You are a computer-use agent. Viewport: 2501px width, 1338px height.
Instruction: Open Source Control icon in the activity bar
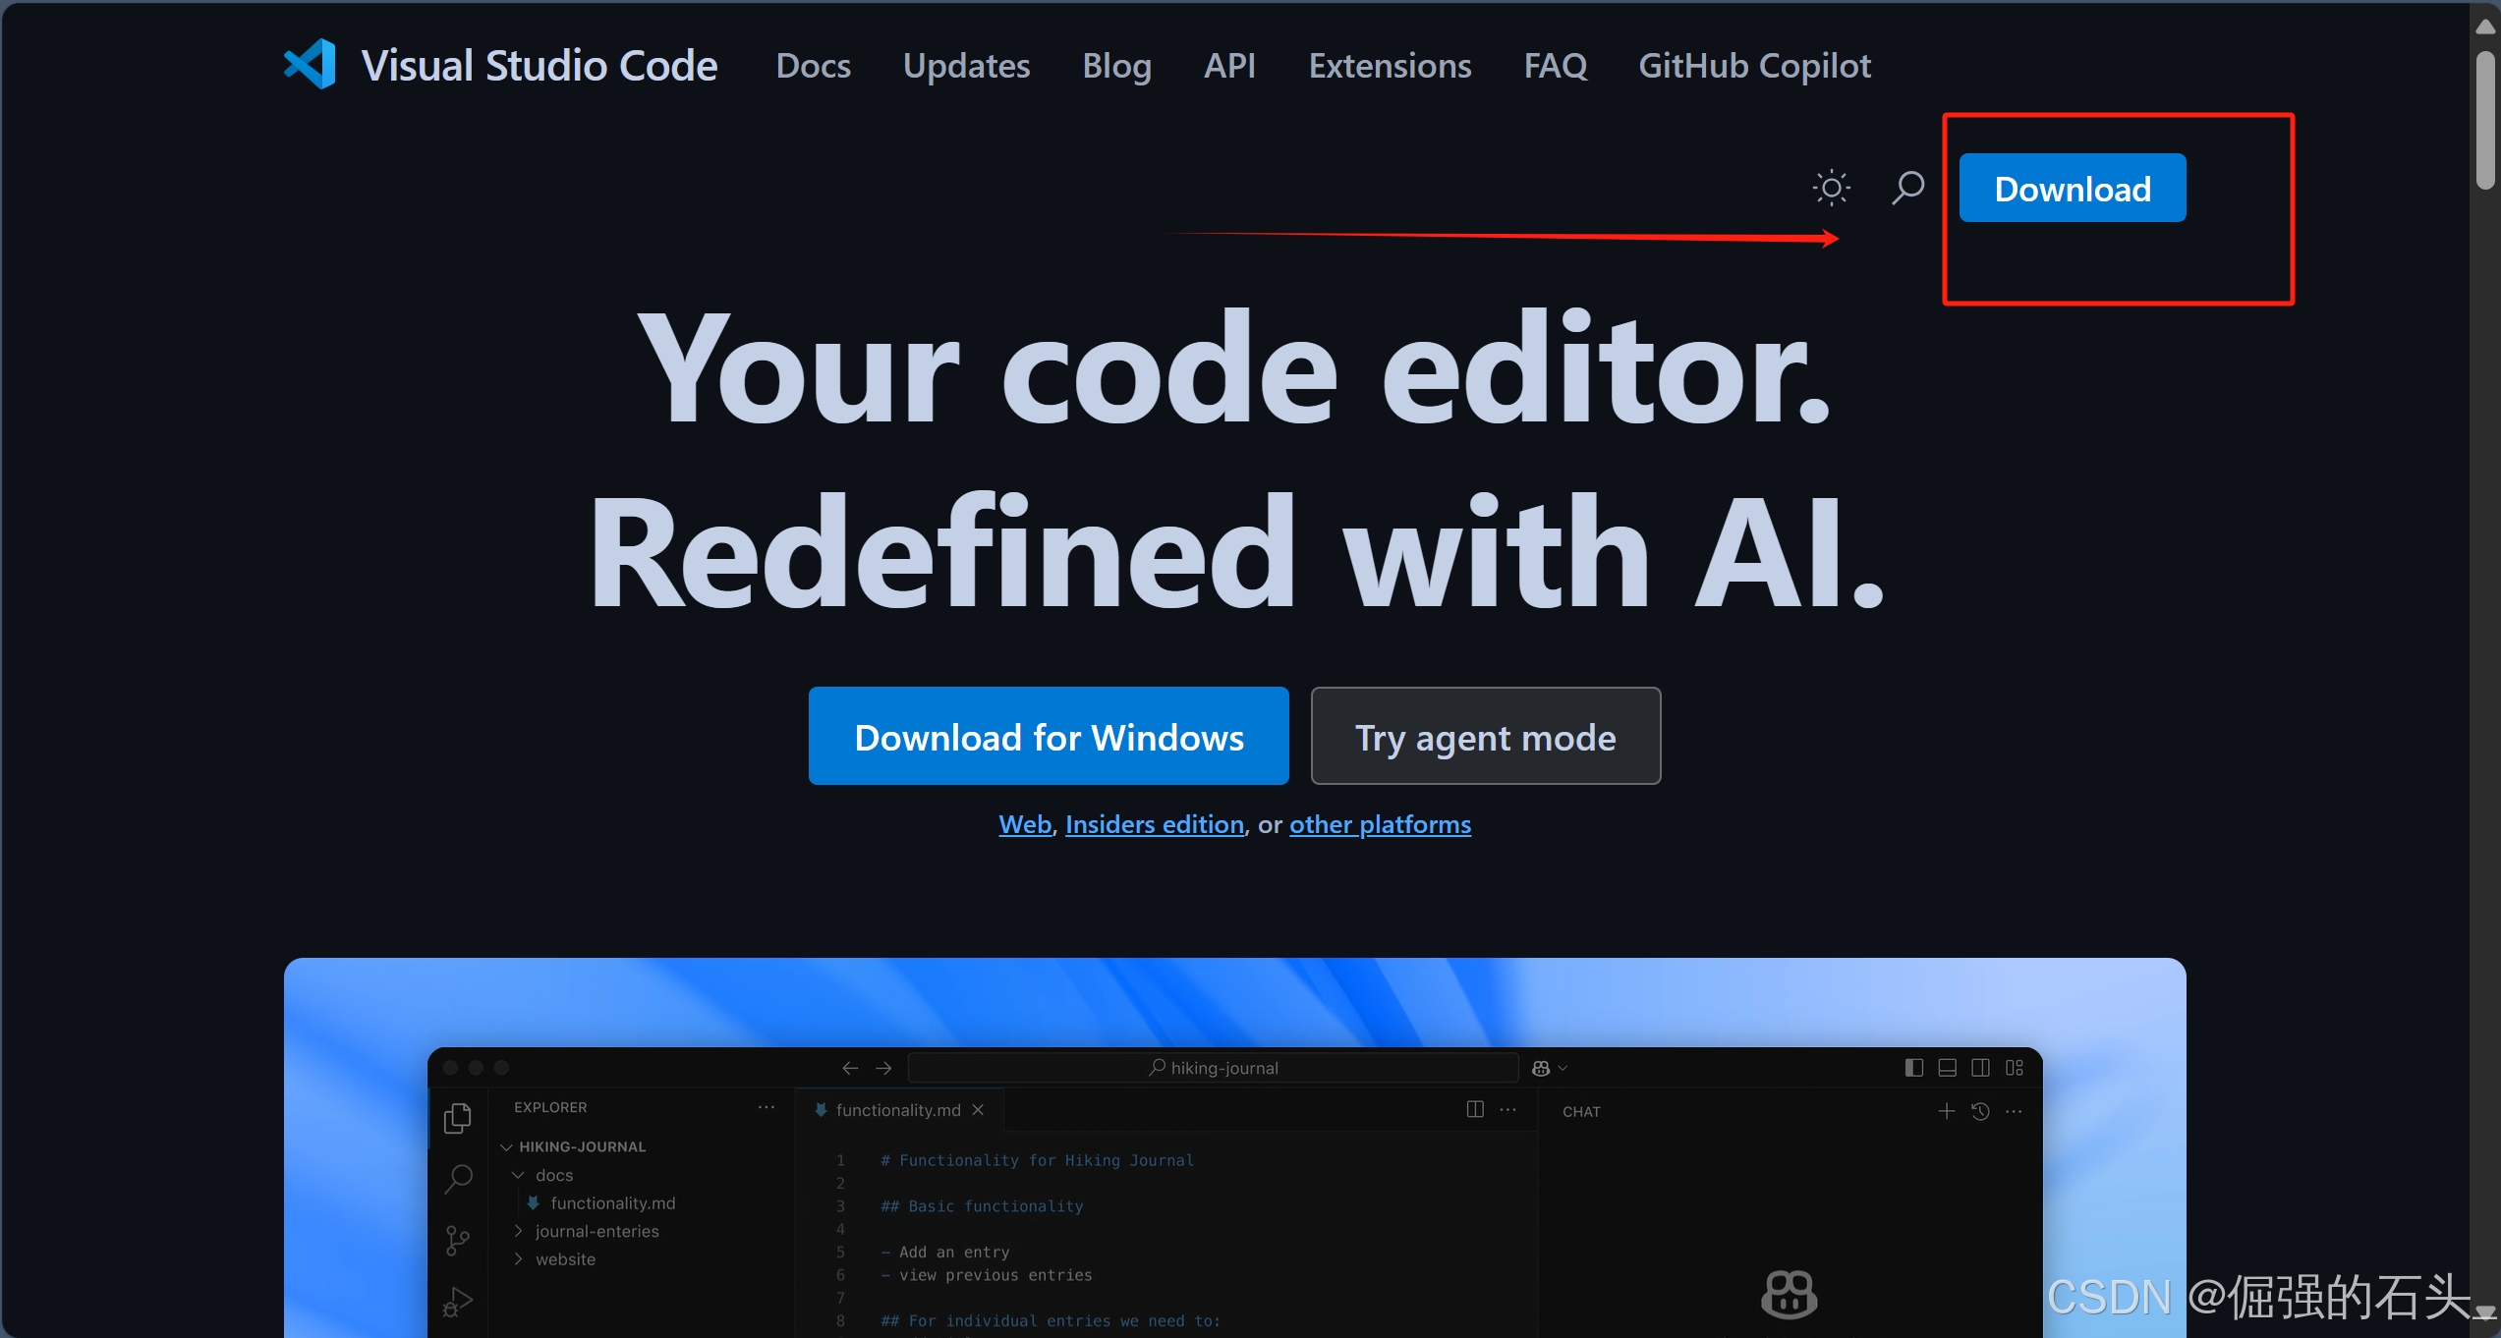point(458,1240)
